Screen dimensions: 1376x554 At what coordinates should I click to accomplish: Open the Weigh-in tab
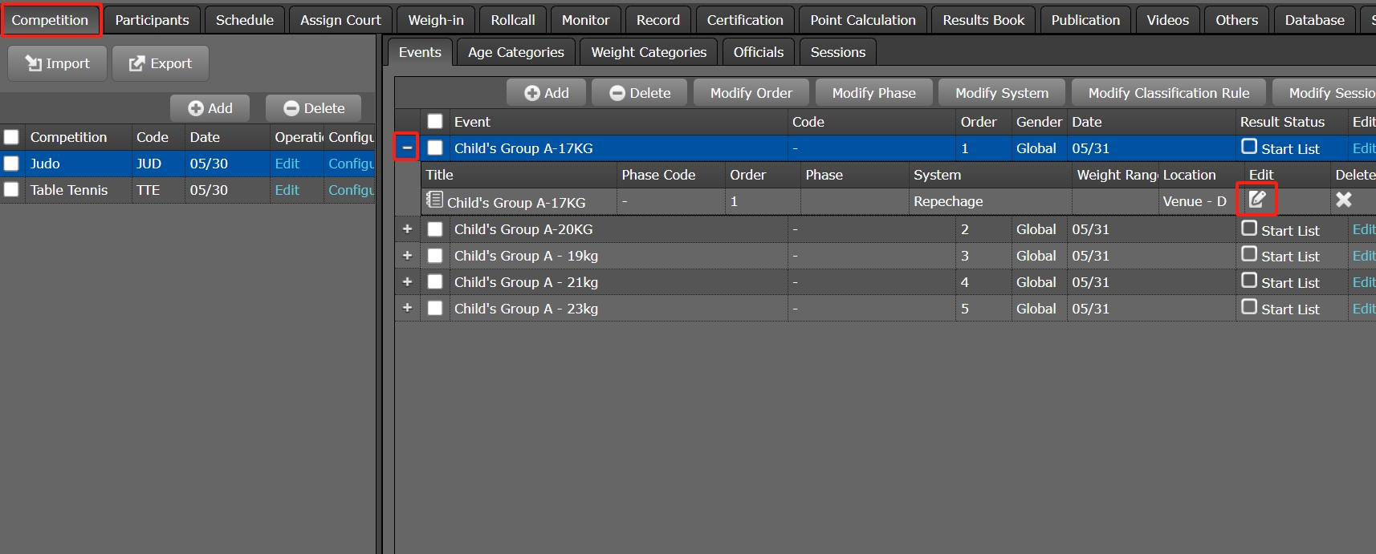pos(435,20)
